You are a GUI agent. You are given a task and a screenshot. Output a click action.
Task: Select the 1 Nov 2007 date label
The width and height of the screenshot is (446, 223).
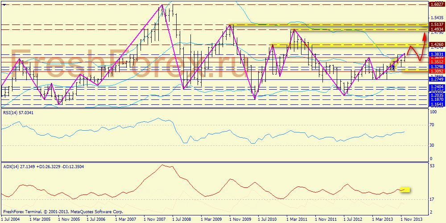pyautogui.click(x=155, y=219)
